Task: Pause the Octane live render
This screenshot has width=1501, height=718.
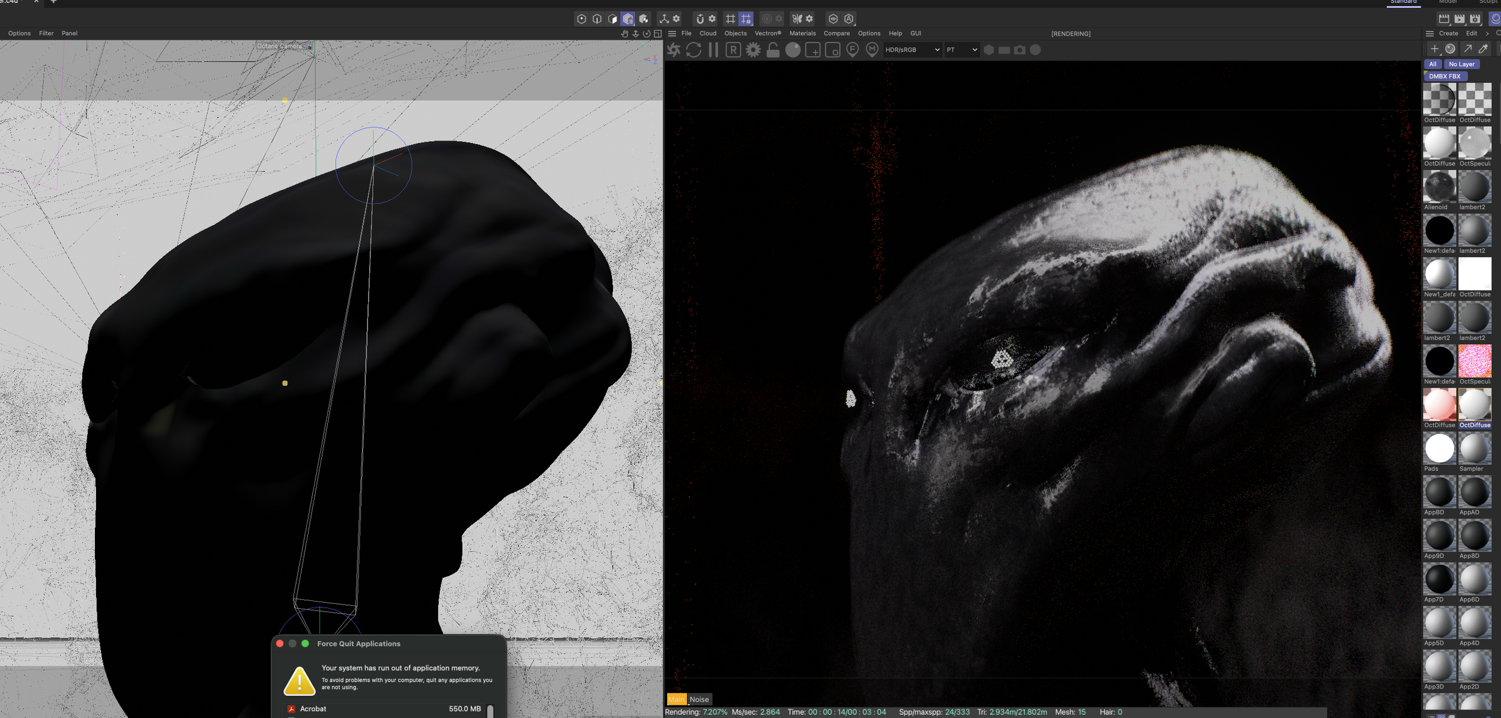Action: (713, 50)
